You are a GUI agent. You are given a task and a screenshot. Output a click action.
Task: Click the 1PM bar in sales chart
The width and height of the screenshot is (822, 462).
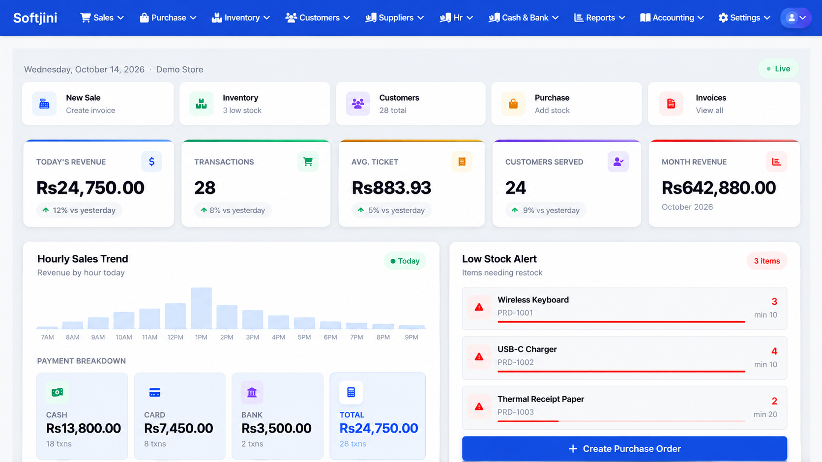pyautogui.click(x=201, y=308)
